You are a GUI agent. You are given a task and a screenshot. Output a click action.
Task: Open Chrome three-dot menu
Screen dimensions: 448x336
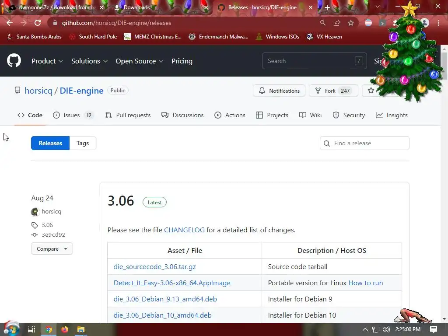pos(438,23)
